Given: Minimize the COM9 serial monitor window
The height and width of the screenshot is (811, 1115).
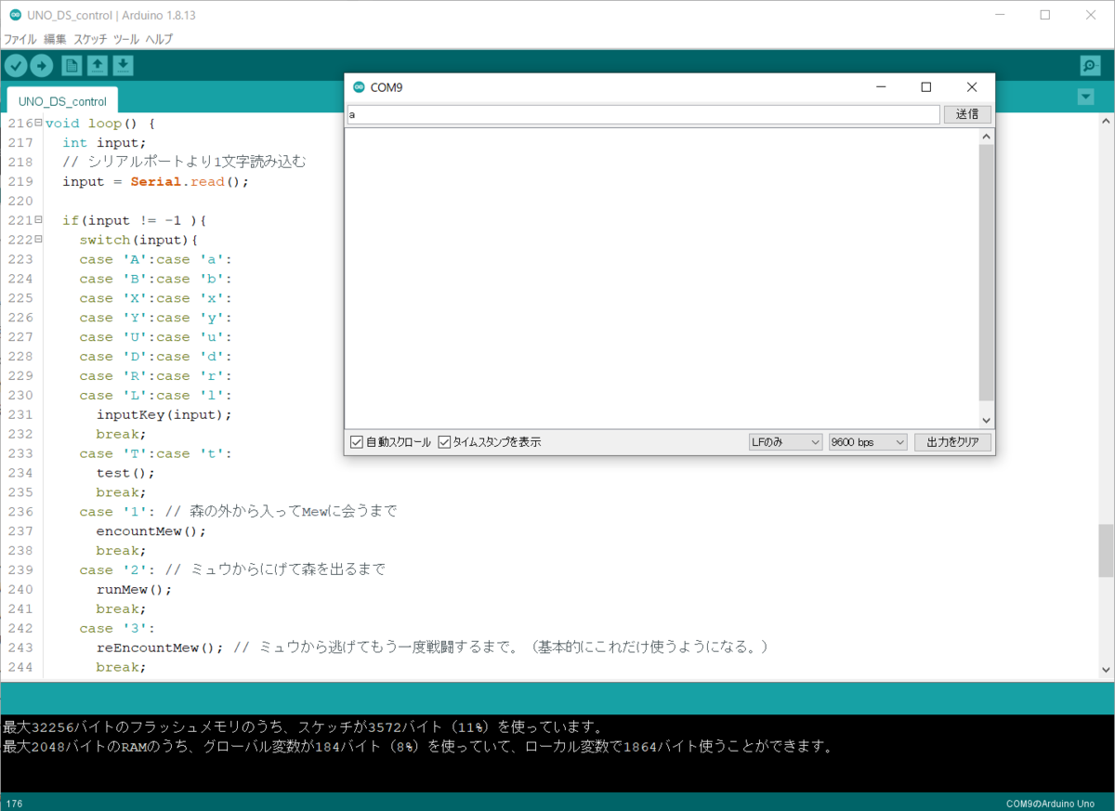Looking at the screenshot, I should coord(881,87).
